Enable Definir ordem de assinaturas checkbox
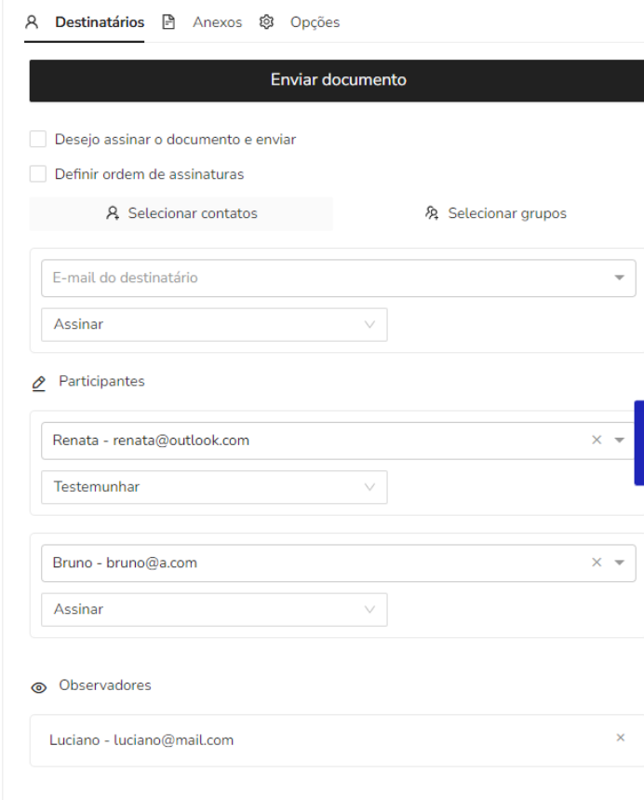This screenshot has width=644, height=800. pos(38,173)
